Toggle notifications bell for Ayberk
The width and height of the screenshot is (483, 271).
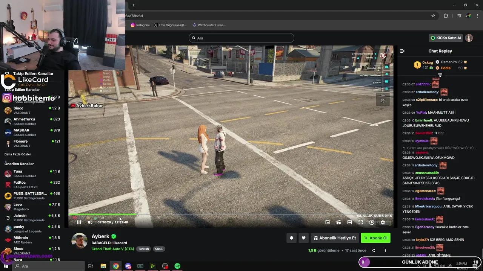291,238
